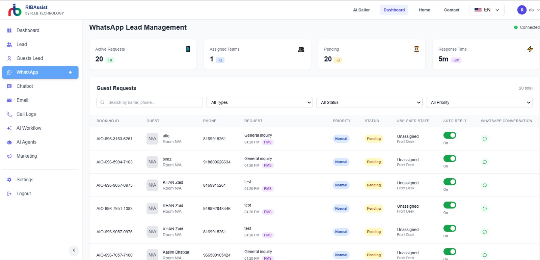Click the AUTO REPLY column header
This screenshot has height=260, width=540.
pyautogui.click(x=455, y=121)
